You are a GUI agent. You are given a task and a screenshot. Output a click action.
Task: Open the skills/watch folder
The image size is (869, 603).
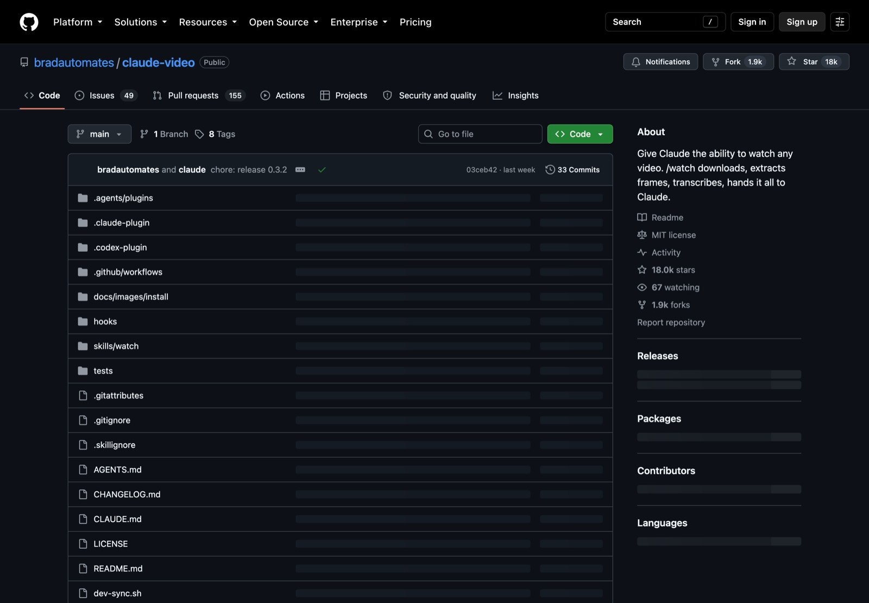[x=116, y=346]
